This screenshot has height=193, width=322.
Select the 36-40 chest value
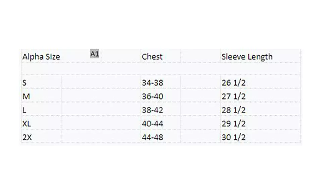pyautogui.click(x=153, y=96)
